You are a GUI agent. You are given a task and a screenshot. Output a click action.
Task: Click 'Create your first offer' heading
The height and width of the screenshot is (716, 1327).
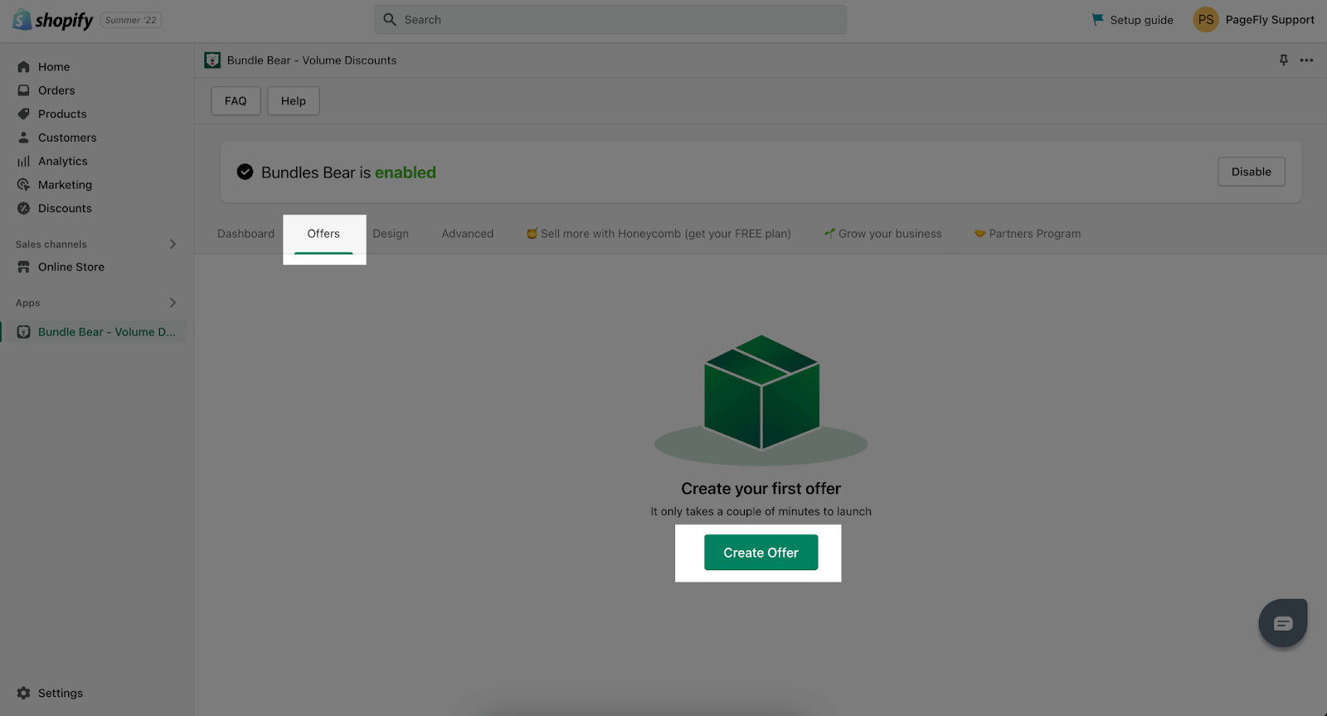click(761, 489)
